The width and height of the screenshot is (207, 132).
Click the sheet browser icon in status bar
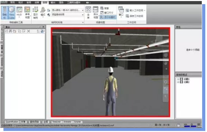(x=178, y=125)
